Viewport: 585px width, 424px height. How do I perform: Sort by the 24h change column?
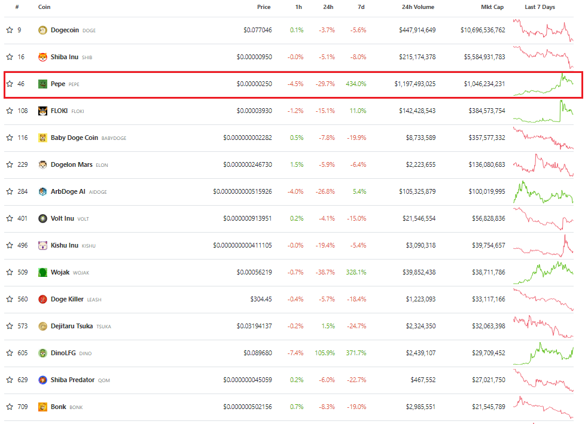pos(328,7)
